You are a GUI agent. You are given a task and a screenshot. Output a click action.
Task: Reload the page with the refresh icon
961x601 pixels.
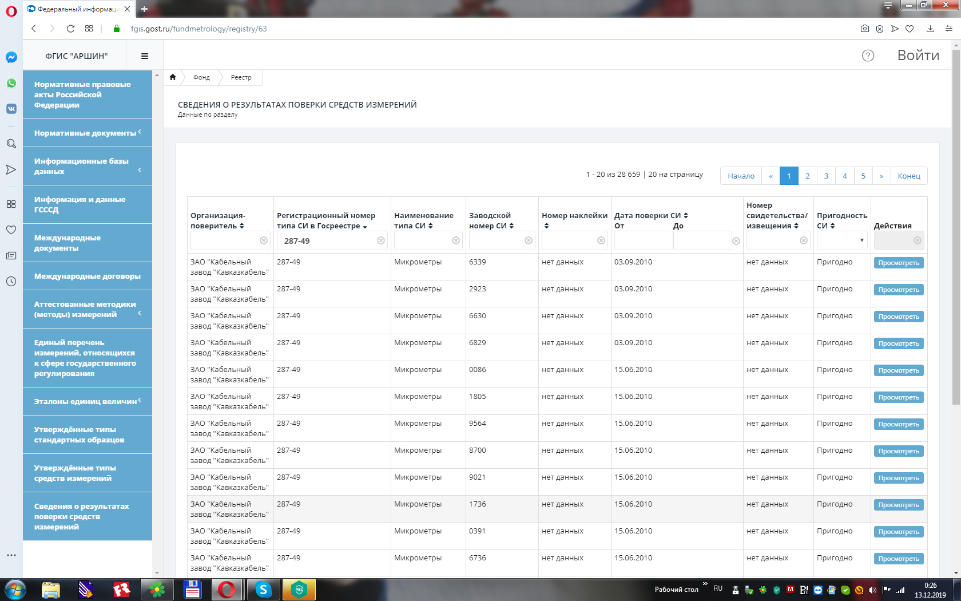pyautogui.click(x=70, y=29)
